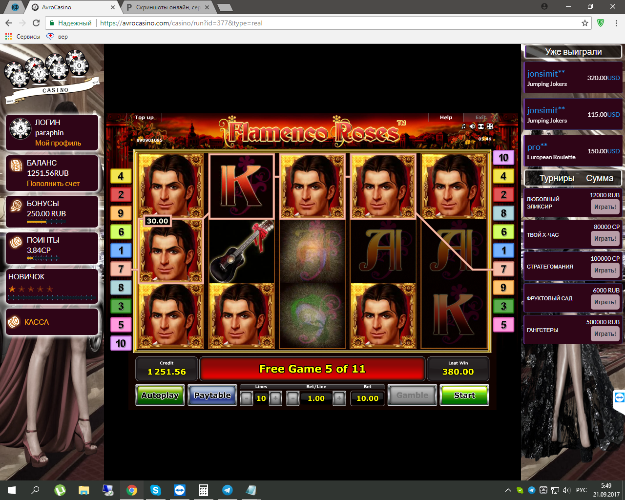Click the guitar symbol on the reels

pos(241,251)
